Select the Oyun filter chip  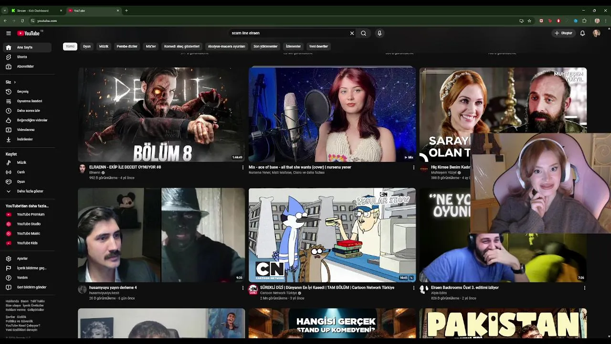[x=87, y=46]
